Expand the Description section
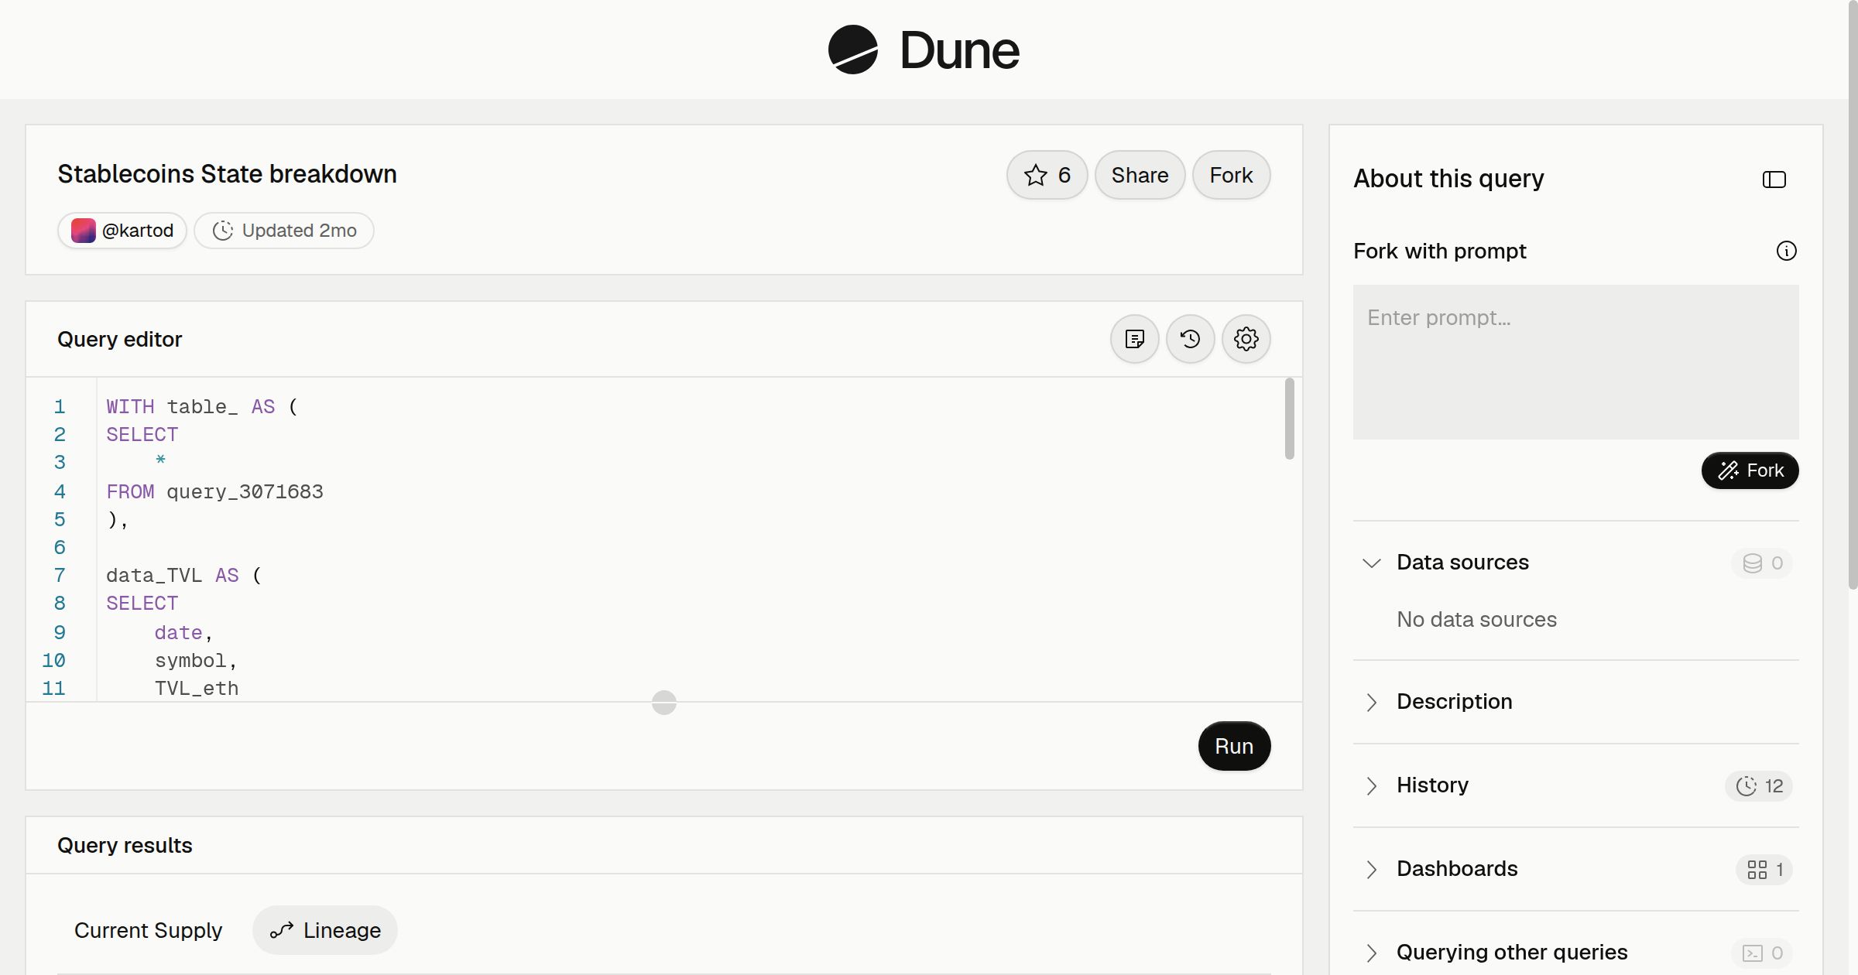The image size is (1858, 975). point(1576,702)
